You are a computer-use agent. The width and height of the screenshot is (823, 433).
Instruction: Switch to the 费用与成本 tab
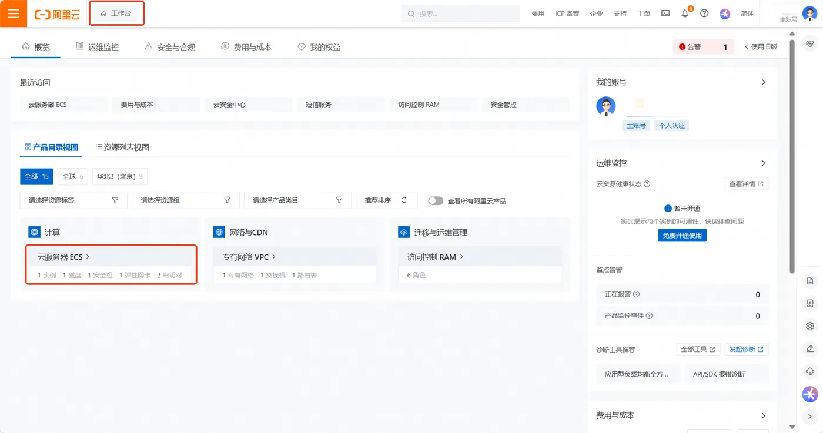pos(246,47)
